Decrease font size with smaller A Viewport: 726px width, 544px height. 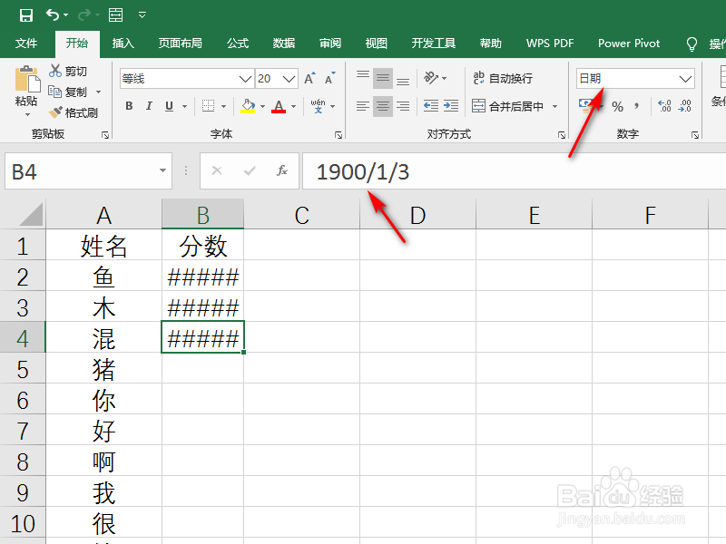point(330,78)
